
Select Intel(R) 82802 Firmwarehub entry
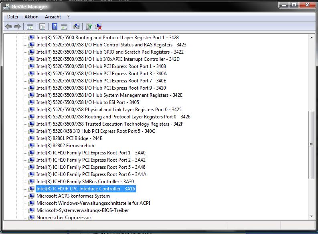(65, 146)
